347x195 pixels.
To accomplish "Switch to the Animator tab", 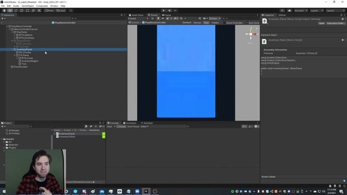I will pos(147,123).
